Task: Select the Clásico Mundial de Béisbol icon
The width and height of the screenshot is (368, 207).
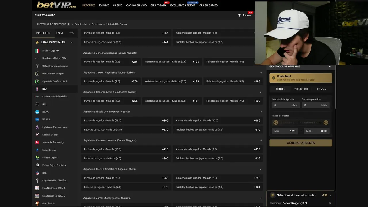Action: (x=37, y=97)
